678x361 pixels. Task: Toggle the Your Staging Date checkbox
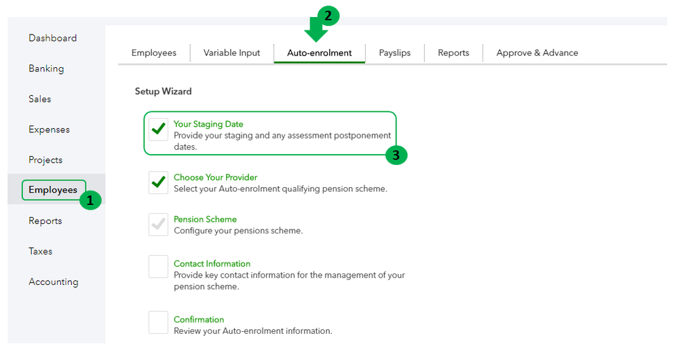point(158,129)
